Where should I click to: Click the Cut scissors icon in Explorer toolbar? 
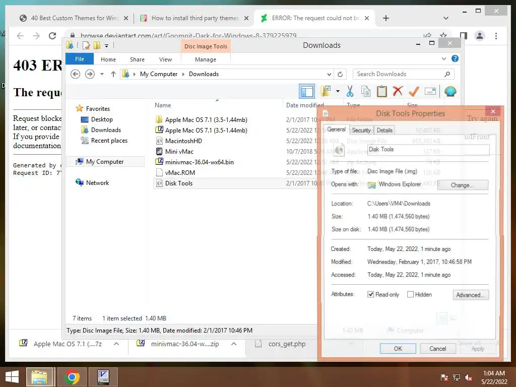click(x=350, y=91)
